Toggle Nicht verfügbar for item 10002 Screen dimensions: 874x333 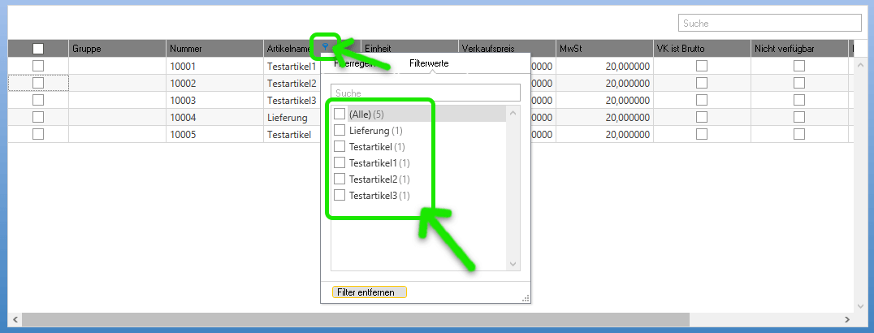[799, 83]
